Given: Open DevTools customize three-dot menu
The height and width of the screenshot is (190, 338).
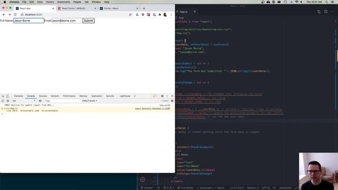Looking at the screenshot, I should pos(167,96).
